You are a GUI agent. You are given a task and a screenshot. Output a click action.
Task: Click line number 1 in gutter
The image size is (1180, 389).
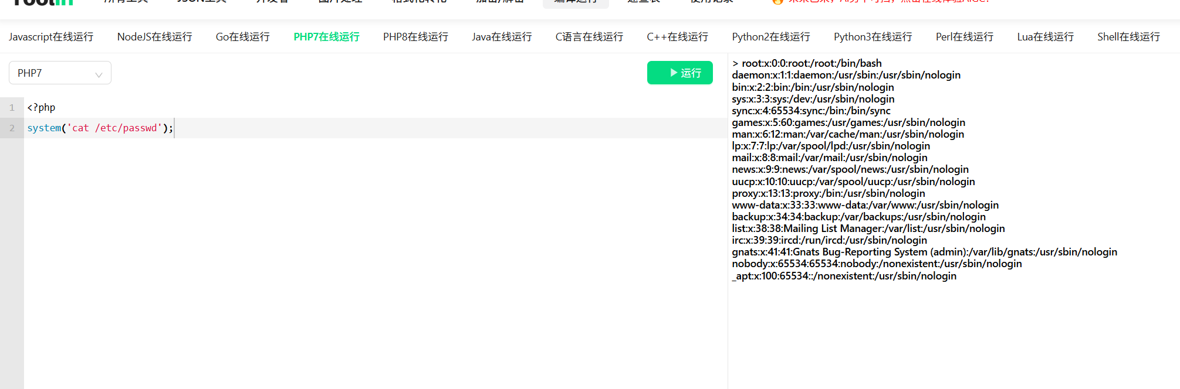[x=12, y=108]
